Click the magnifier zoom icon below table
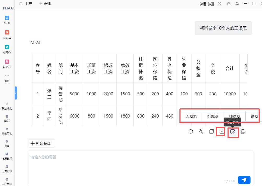The width and height of the screenshot is (262, 186). 201,131
